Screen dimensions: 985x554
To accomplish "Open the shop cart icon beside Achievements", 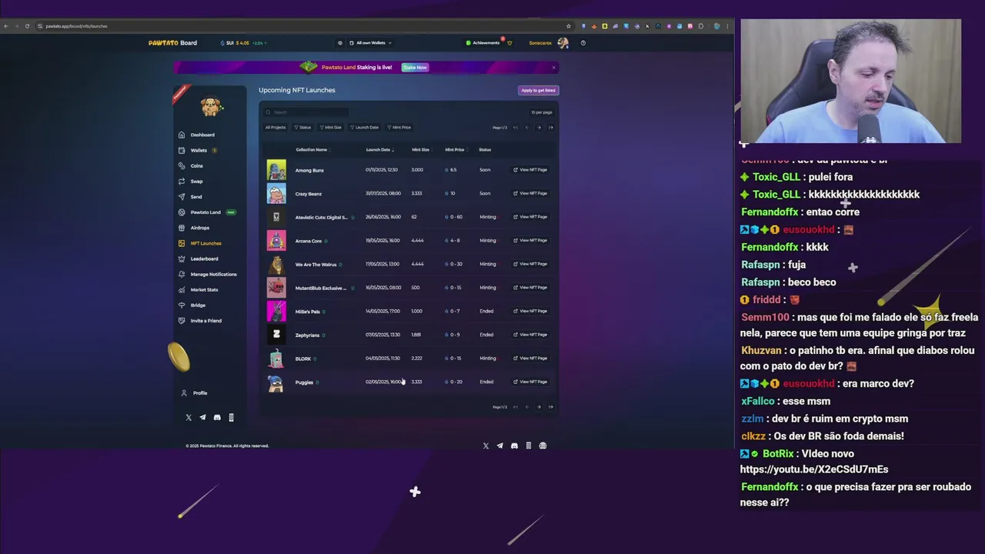I will tap(509, 43).
